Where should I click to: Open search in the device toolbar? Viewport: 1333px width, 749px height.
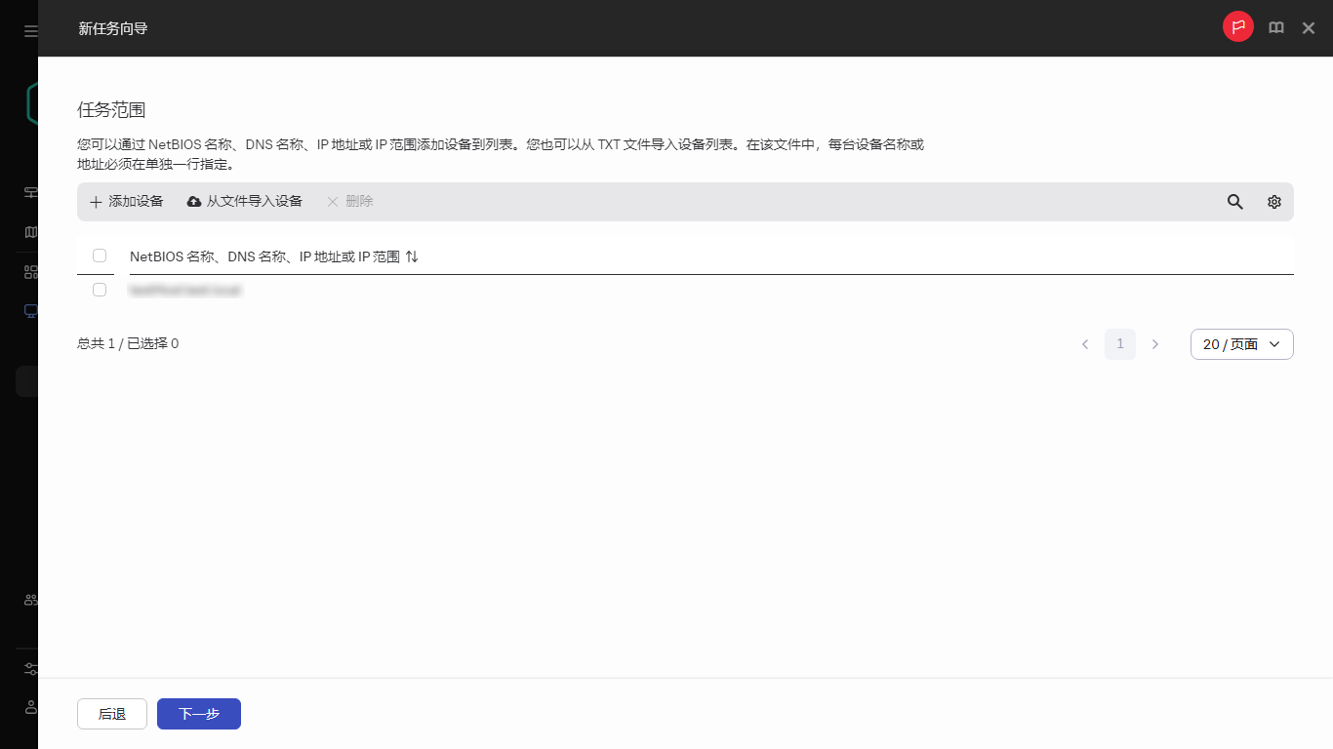click(1234, 202)
